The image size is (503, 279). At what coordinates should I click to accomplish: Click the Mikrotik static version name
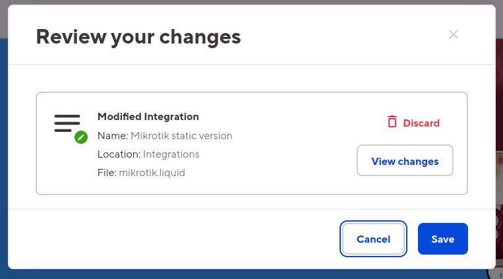click(x=181, y=136)
